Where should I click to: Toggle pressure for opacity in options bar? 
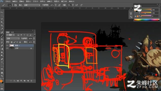click(59, 5)
